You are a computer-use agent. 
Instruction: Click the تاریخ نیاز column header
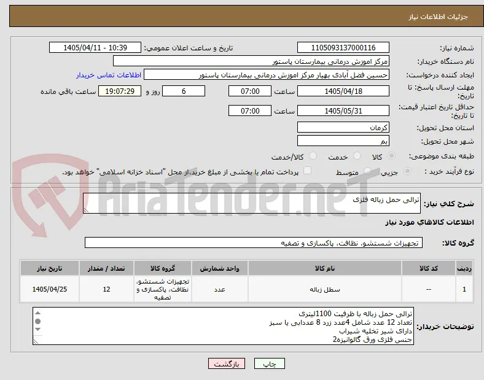[x=50, y=268]
